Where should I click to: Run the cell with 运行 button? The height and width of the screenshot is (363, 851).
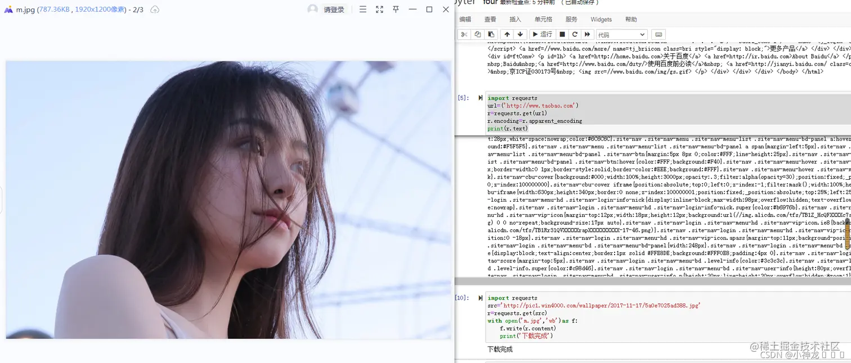tap(542, 34)
